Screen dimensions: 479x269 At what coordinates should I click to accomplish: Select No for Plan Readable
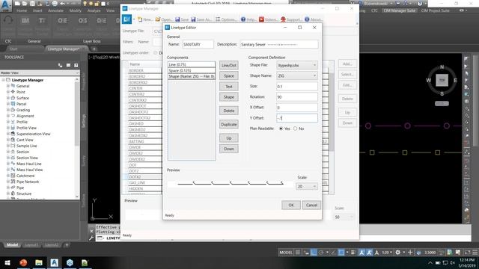click(296, 129)
